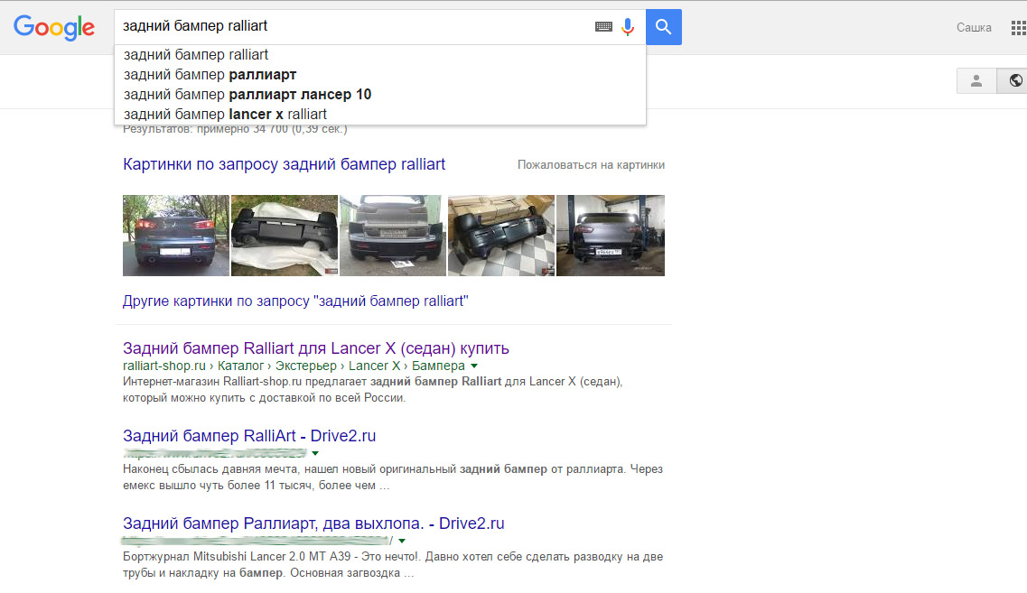Open 'Задний бампер Раллиарт, два выхлопа' result
Viewport: 1027px width, 593px height.
click(x=313, y=524)
